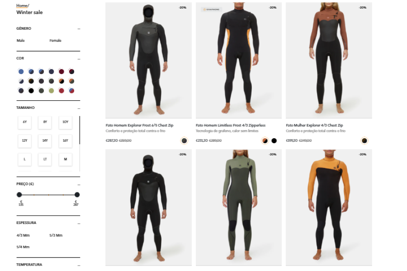This screenshot has height=271, width=407.
Task: Filter products by Male gender
Action: (20, 41)
